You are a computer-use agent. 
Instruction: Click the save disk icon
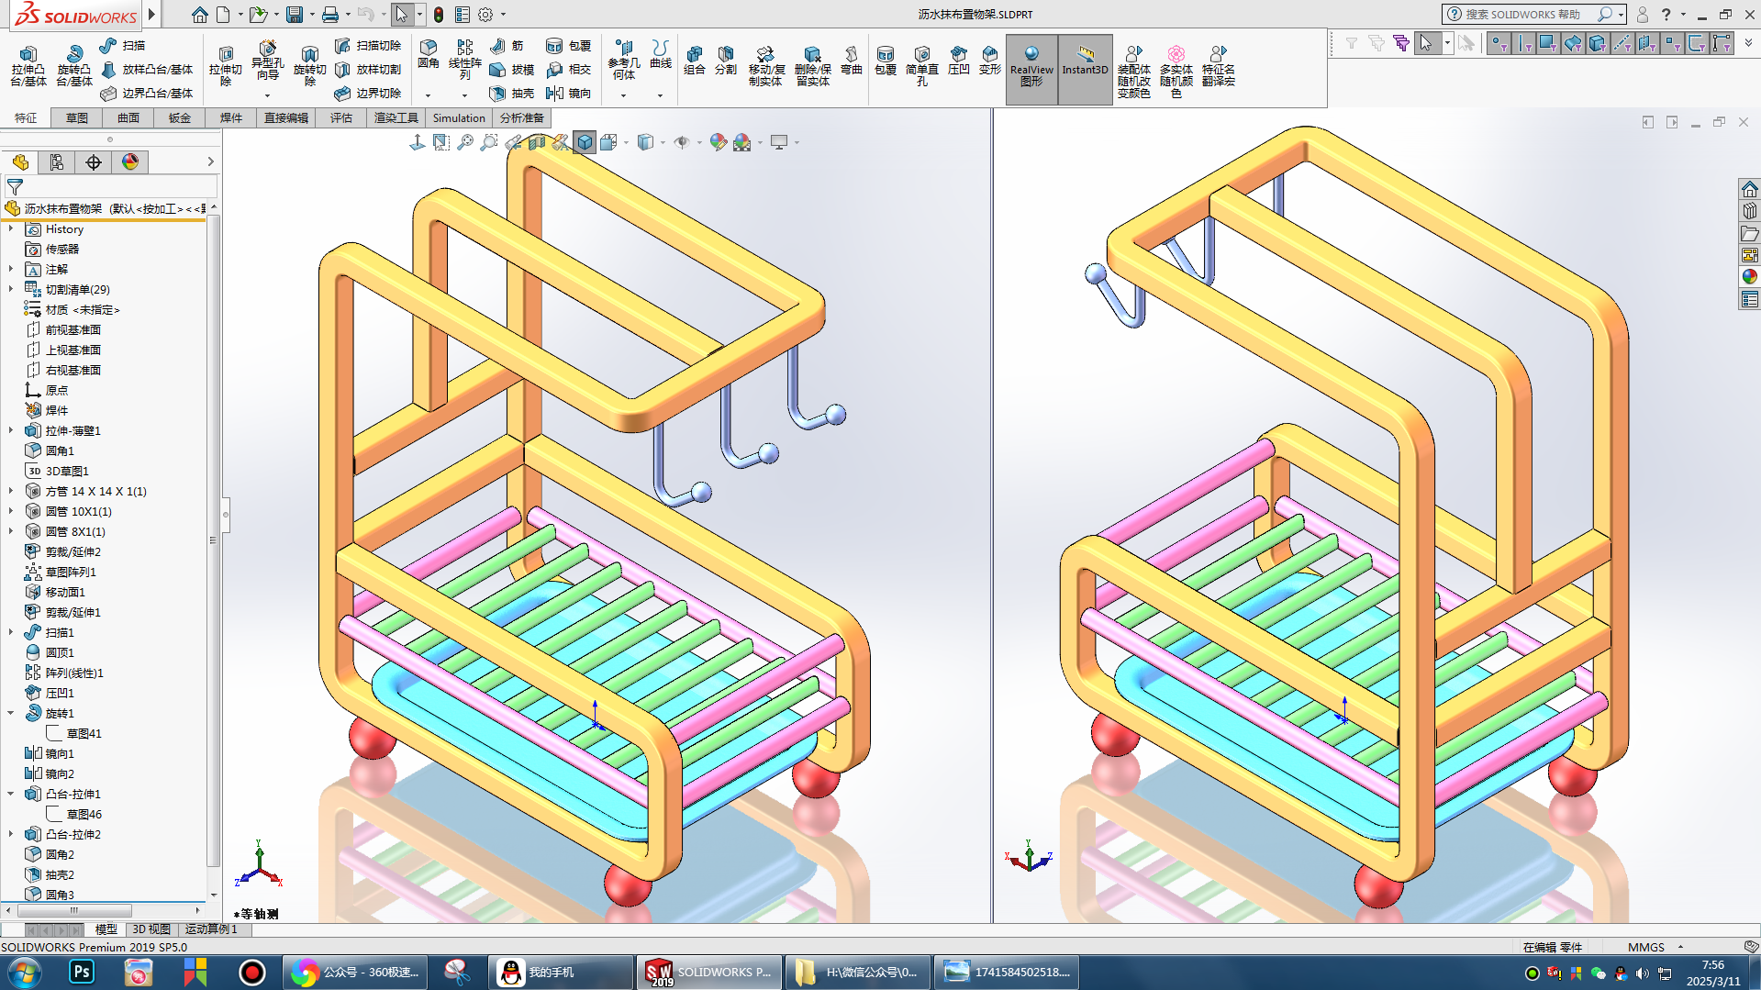(295, 15)
